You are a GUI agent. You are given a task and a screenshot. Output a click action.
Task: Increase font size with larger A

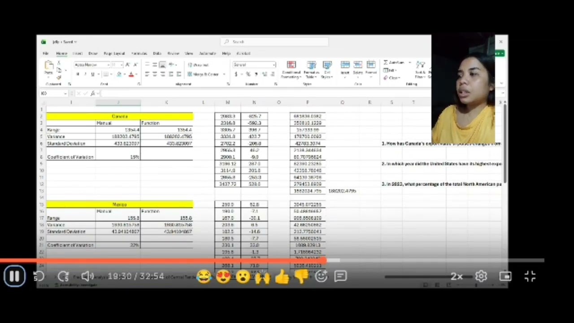[128, 65]
